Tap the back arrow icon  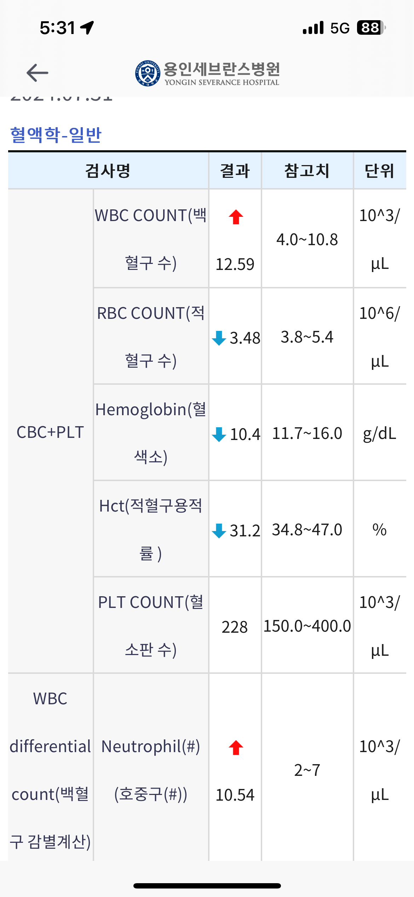tap(38, 73)
